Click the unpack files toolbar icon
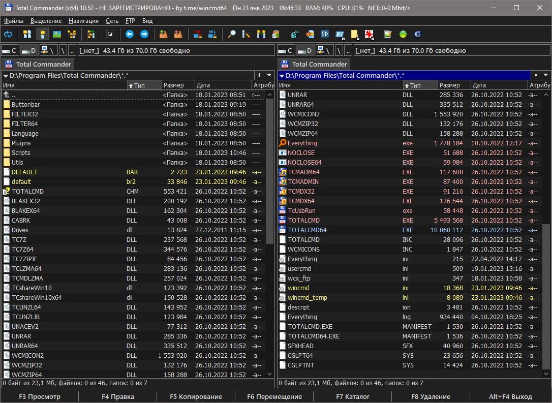 pos(178,34)
